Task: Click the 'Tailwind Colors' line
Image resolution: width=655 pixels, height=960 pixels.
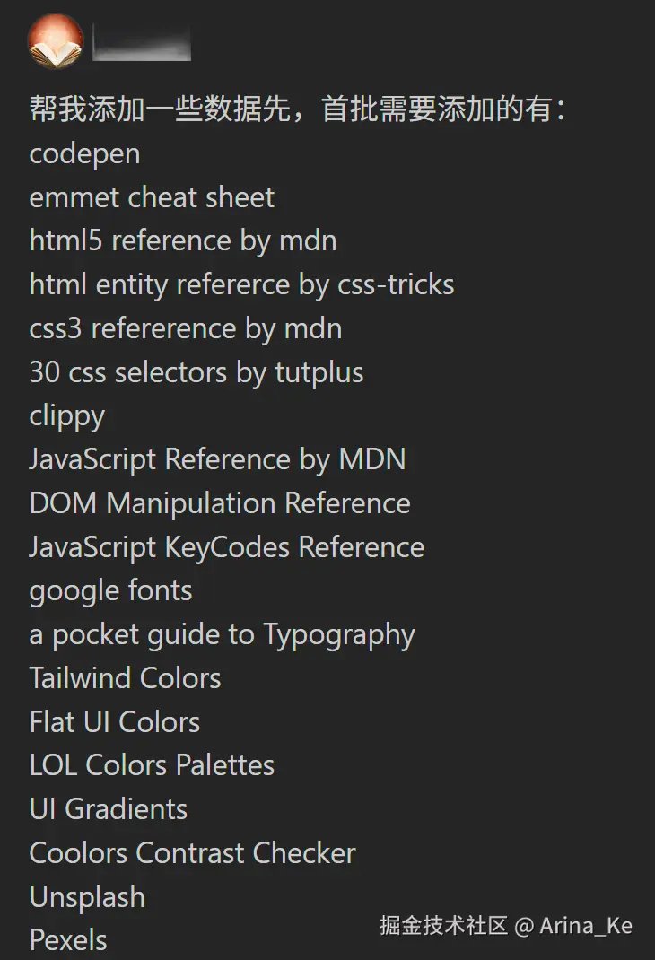Action: (125, 678)
